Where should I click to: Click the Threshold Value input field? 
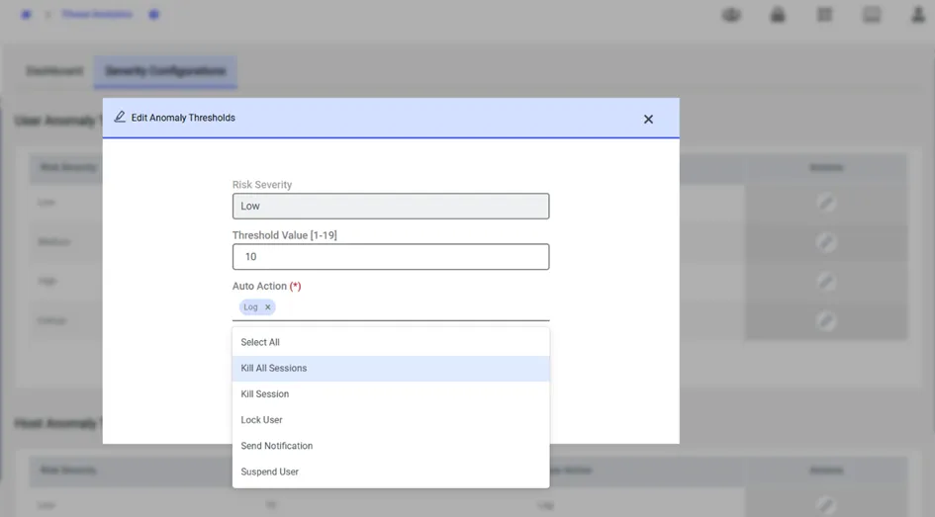tap(391, 257)
